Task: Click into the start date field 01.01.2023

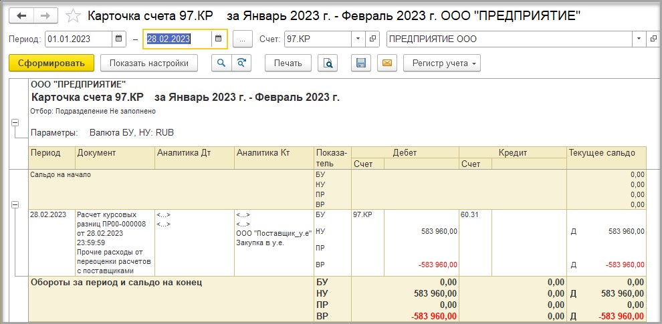Action: (x=78, y=39)
